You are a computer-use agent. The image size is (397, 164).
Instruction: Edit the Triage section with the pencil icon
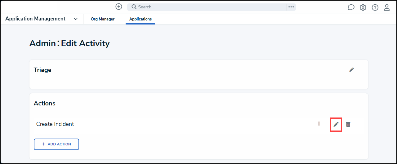pos(351,70)
